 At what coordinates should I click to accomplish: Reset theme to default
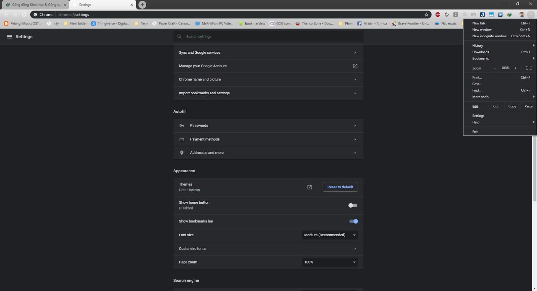click(x=340, y=187)
